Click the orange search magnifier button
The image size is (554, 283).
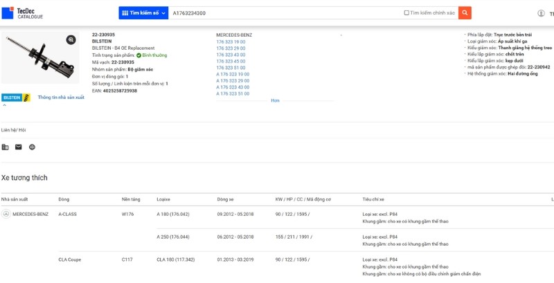[x=465, y=13]
